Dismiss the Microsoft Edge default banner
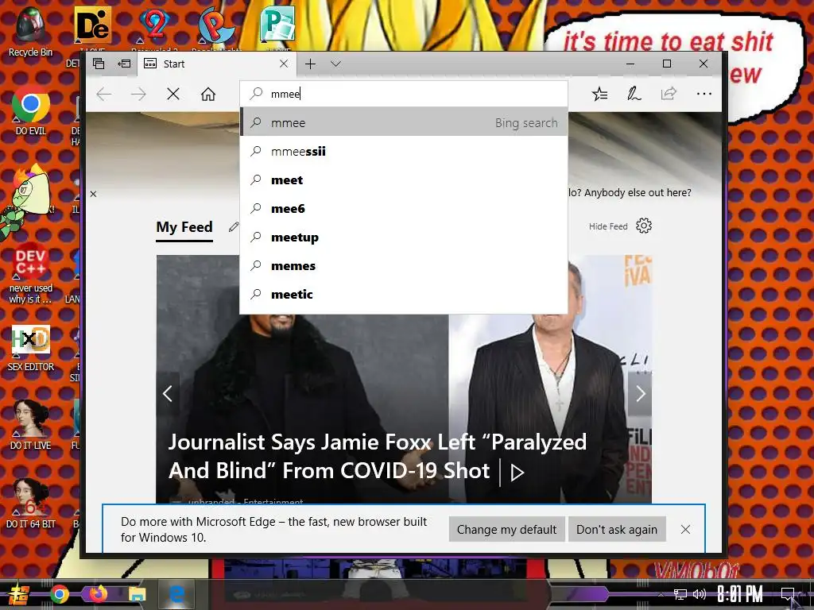This screenshot has height=610, width=814. tap(685, 530)
